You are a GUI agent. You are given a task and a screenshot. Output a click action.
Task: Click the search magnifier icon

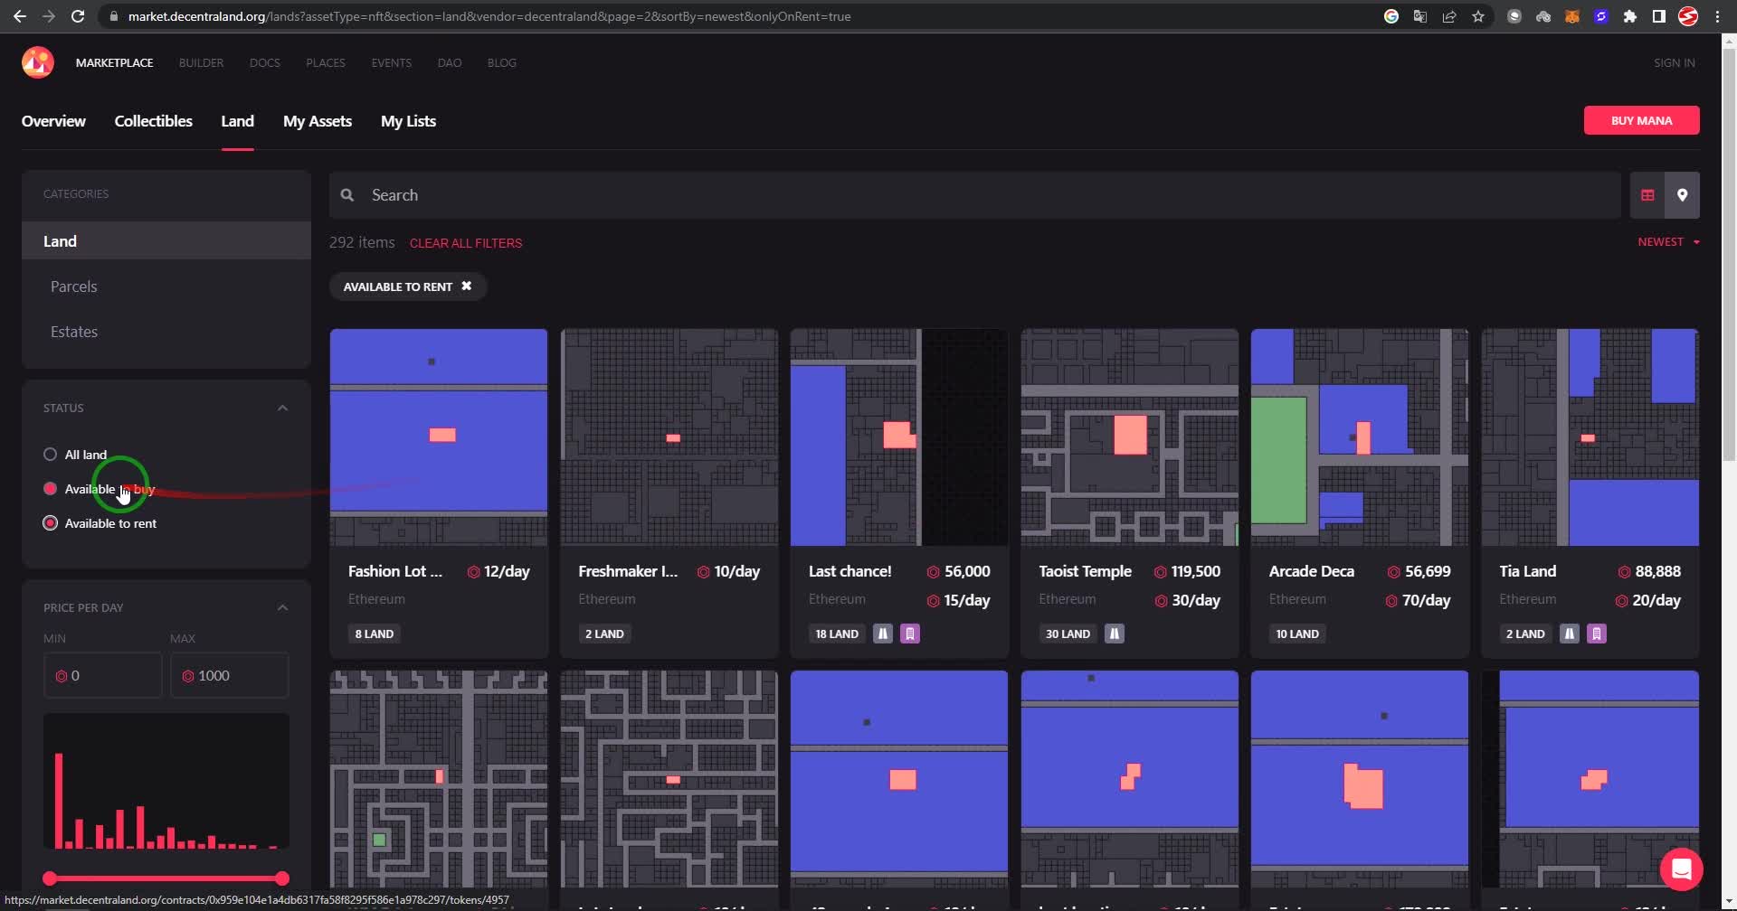(x=347, y=195)
